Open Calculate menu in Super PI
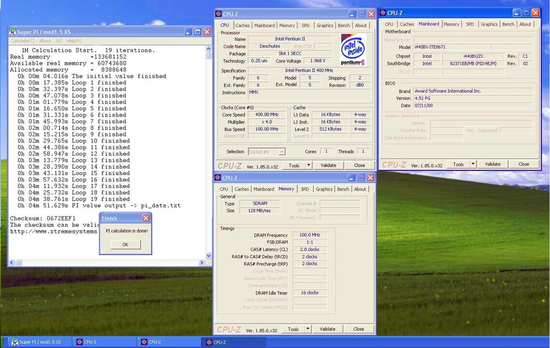 click(22, 41)
